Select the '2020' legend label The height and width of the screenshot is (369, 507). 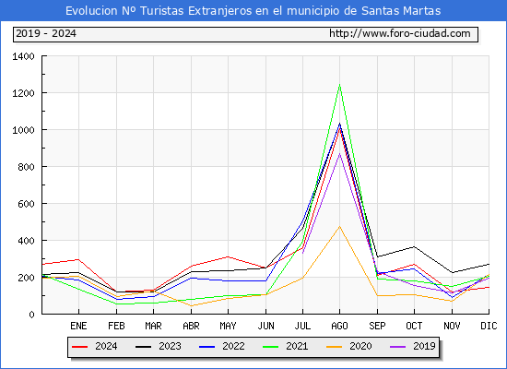click(360, 346)
